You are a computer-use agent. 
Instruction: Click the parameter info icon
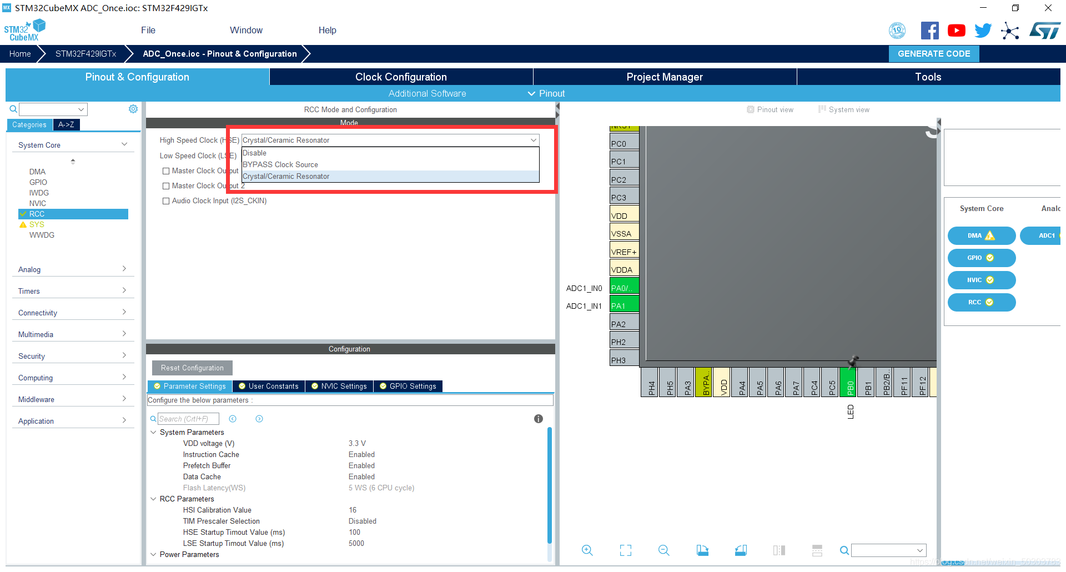(x=538, y=419)
